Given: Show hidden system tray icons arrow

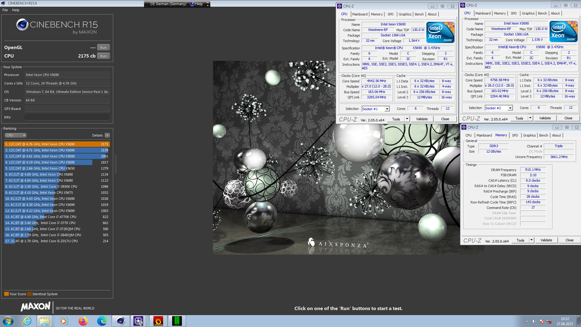Looking at the screenshot, I should point(527,321).
